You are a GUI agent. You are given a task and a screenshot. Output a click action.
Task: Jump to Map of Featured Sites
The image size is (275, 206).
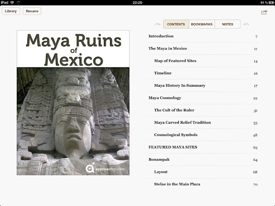pos(175,61)
